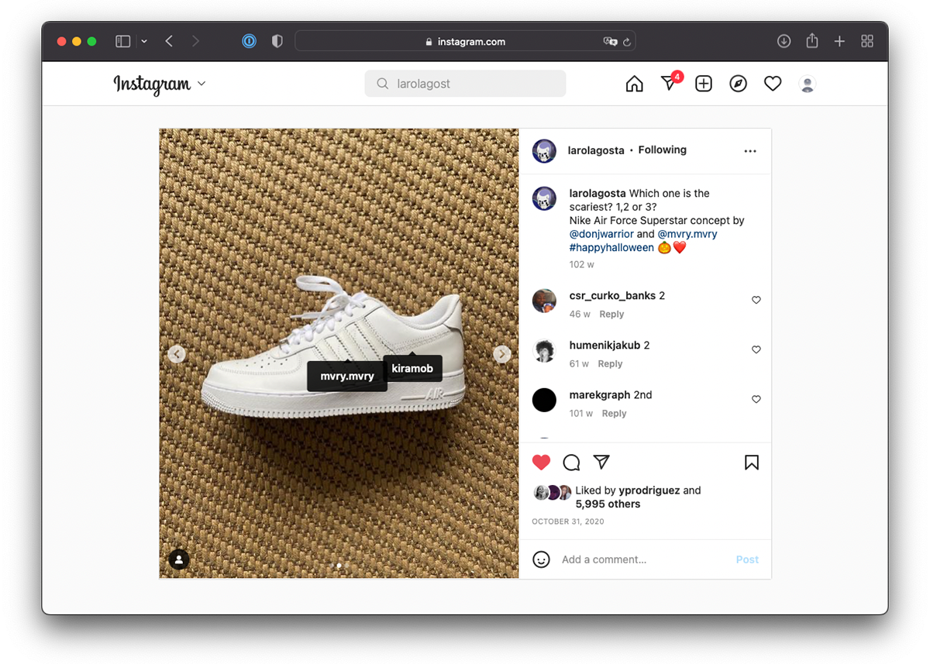Reply to marekgraph comment

tap(614, 413)
